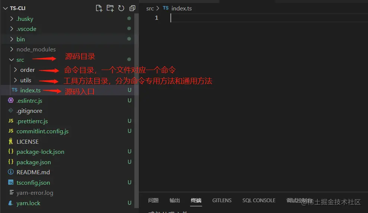Select the order folder name
This screenshot has height=213, width=368.
pyautogui.click(x=28, y=70)
